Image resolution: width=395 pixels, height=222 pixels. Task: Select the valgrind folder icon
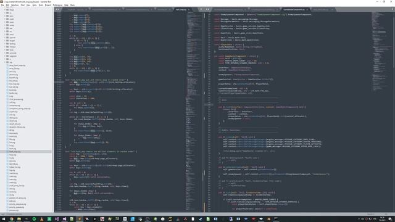[7, 56]
